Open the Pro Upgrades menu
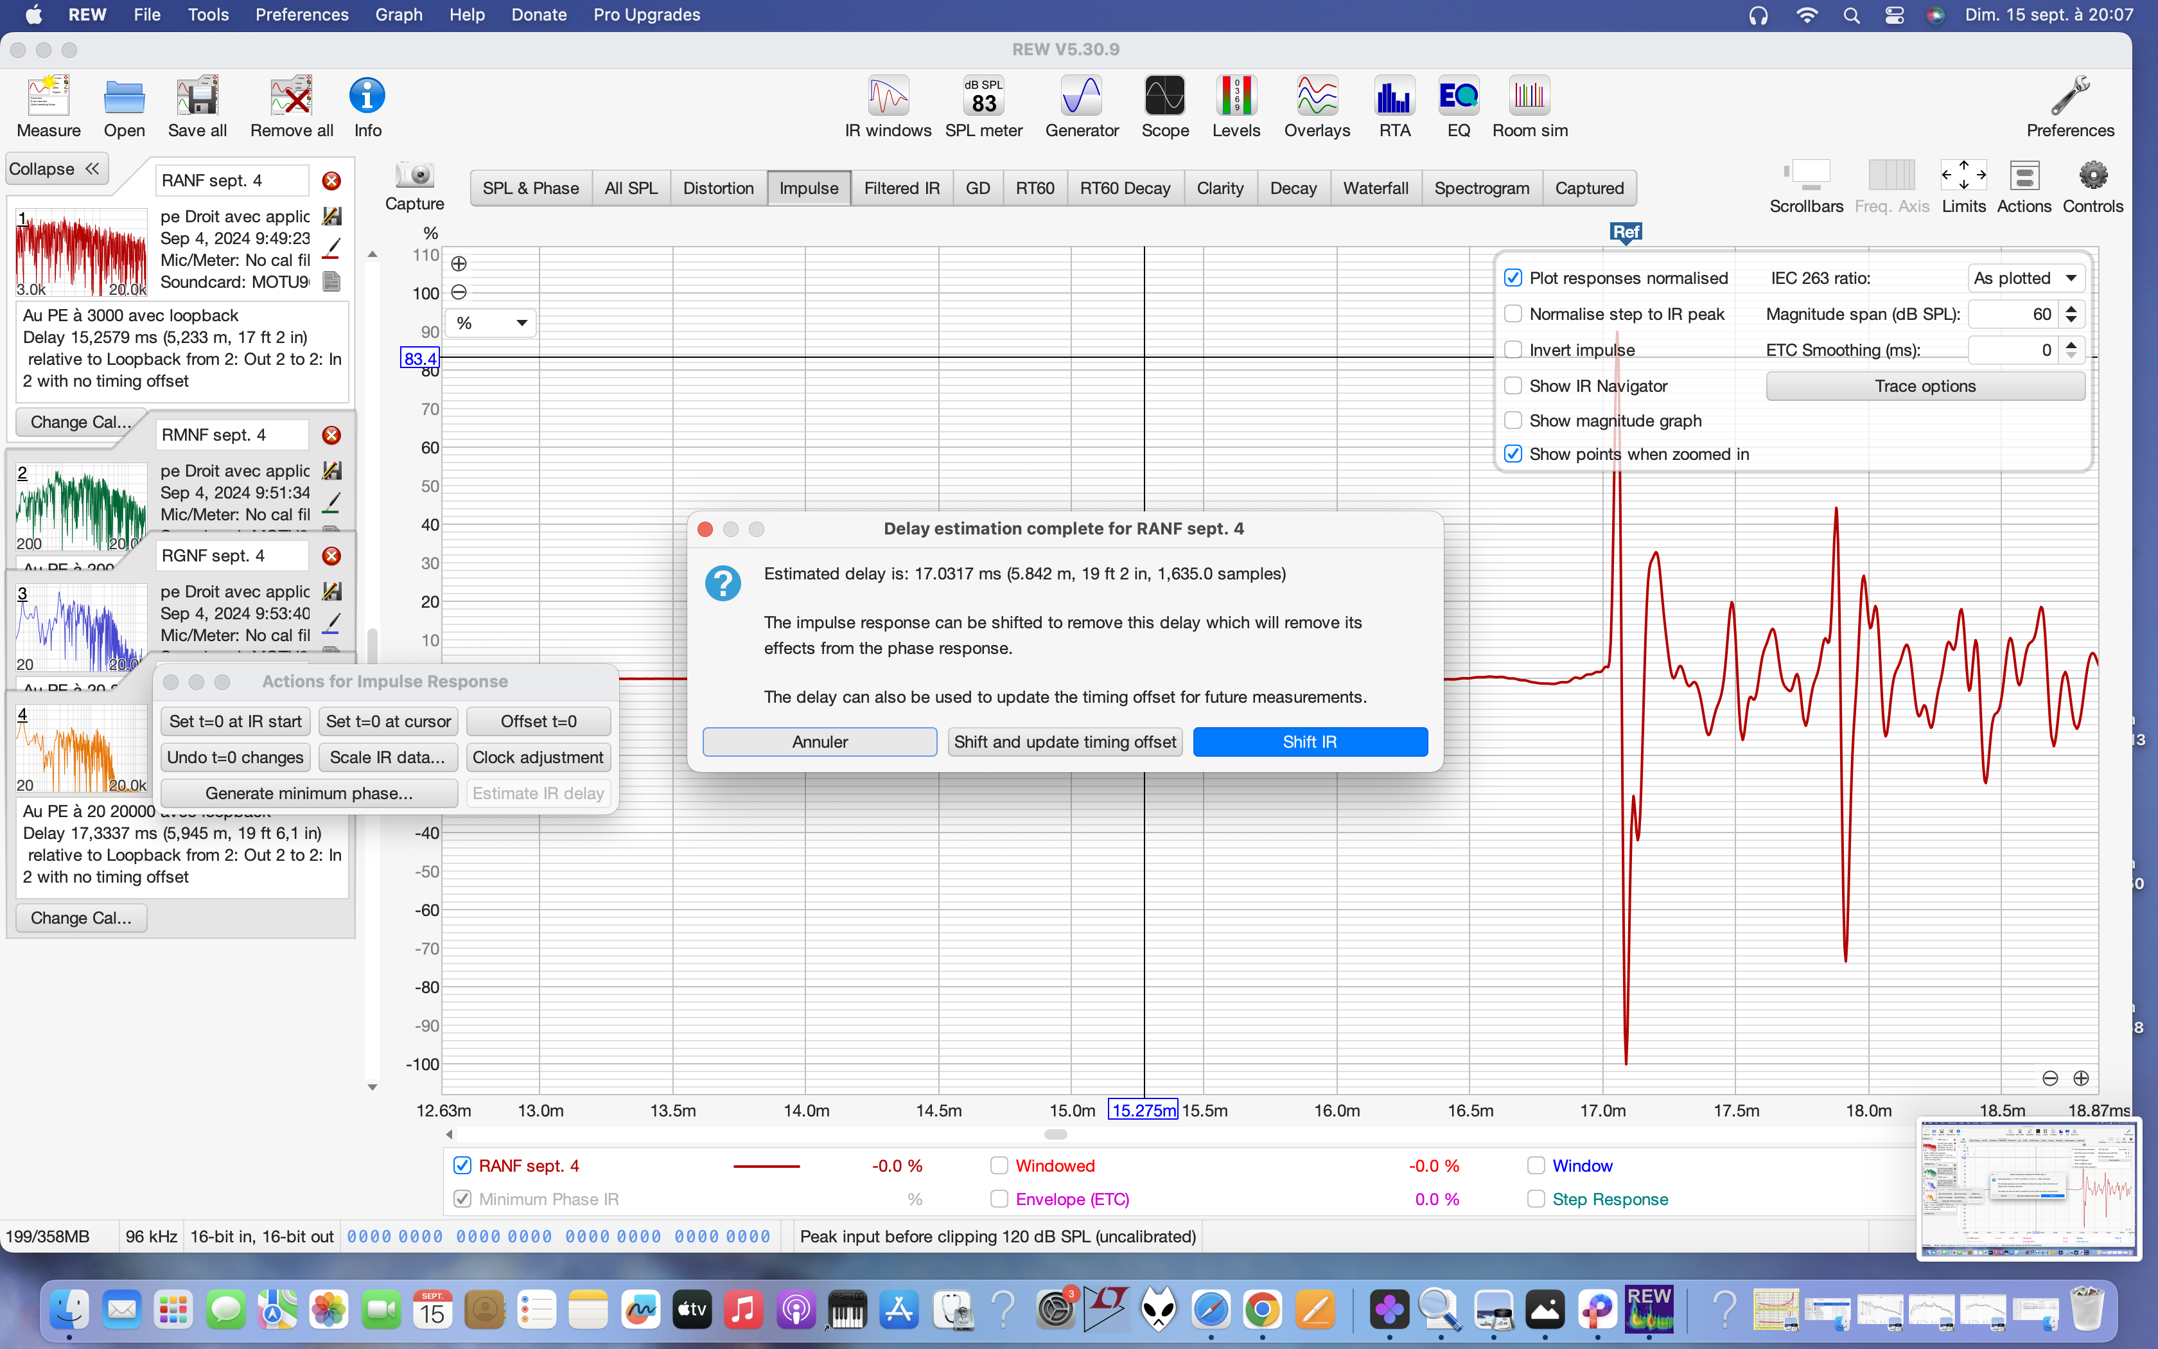Image resolution: width=2158 pixels, height=1349 pixels. (647, 14)
